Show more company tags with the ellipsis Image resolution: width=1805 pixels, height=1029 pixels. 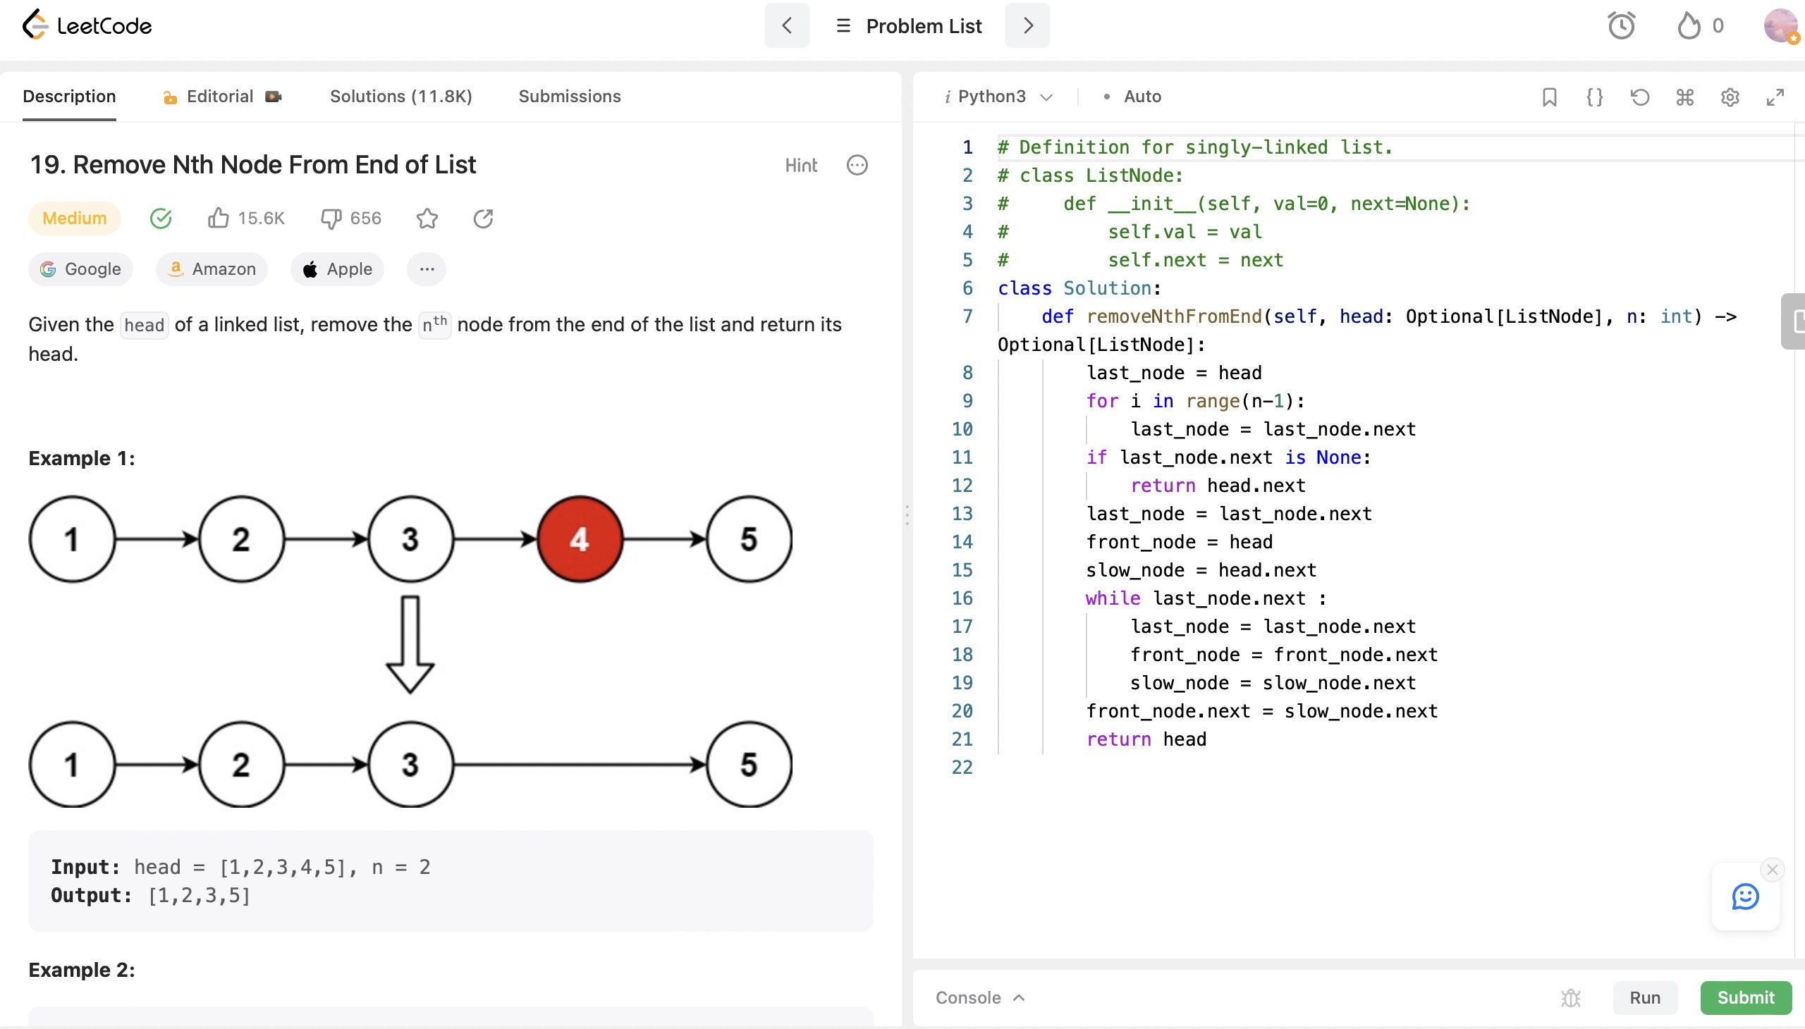[427, 269]
